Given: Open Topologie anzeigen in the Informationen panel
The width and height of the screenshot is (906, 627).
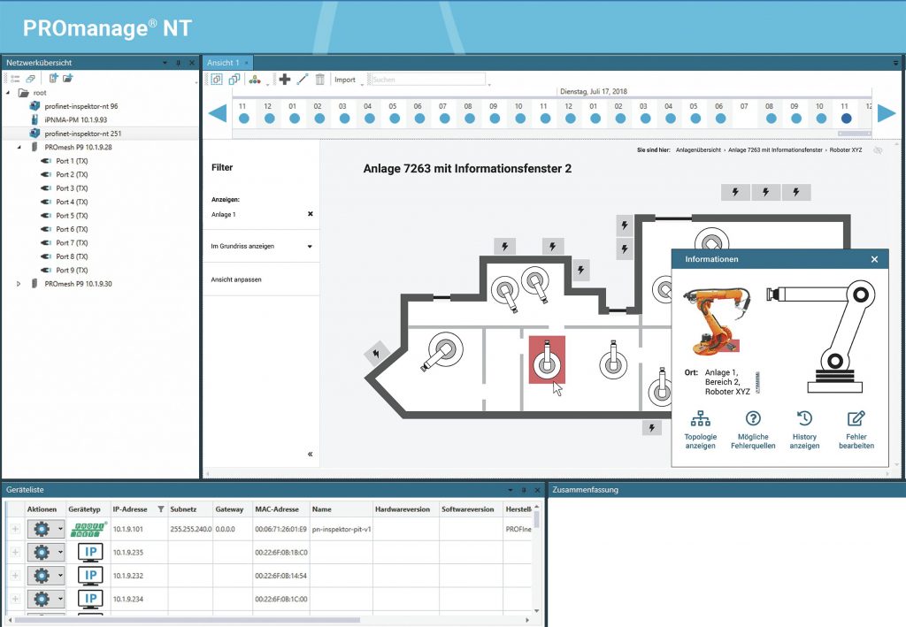Looking at the screenshot, I should pos(701,419).
